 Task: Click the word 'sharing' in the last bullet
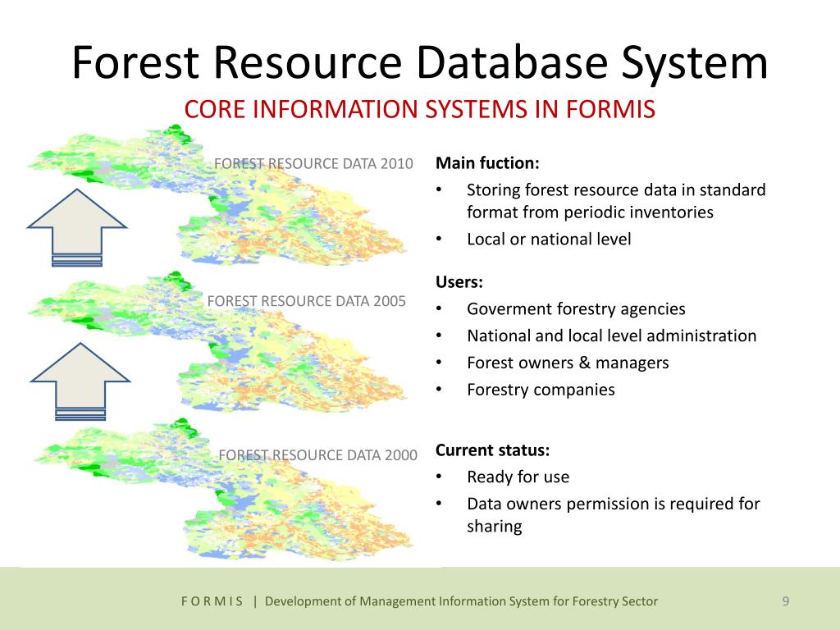[x=495, y=527]
